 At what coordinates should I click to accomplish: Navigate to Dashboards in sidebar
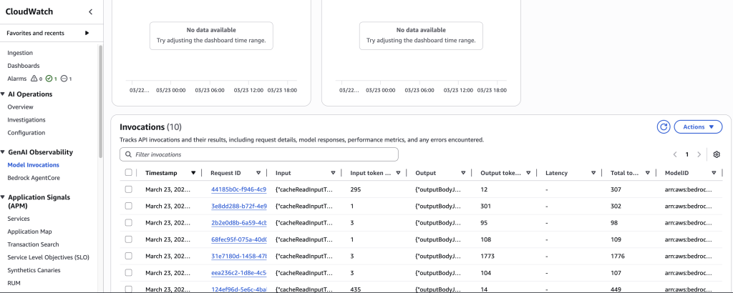click(x=24, y=66)
